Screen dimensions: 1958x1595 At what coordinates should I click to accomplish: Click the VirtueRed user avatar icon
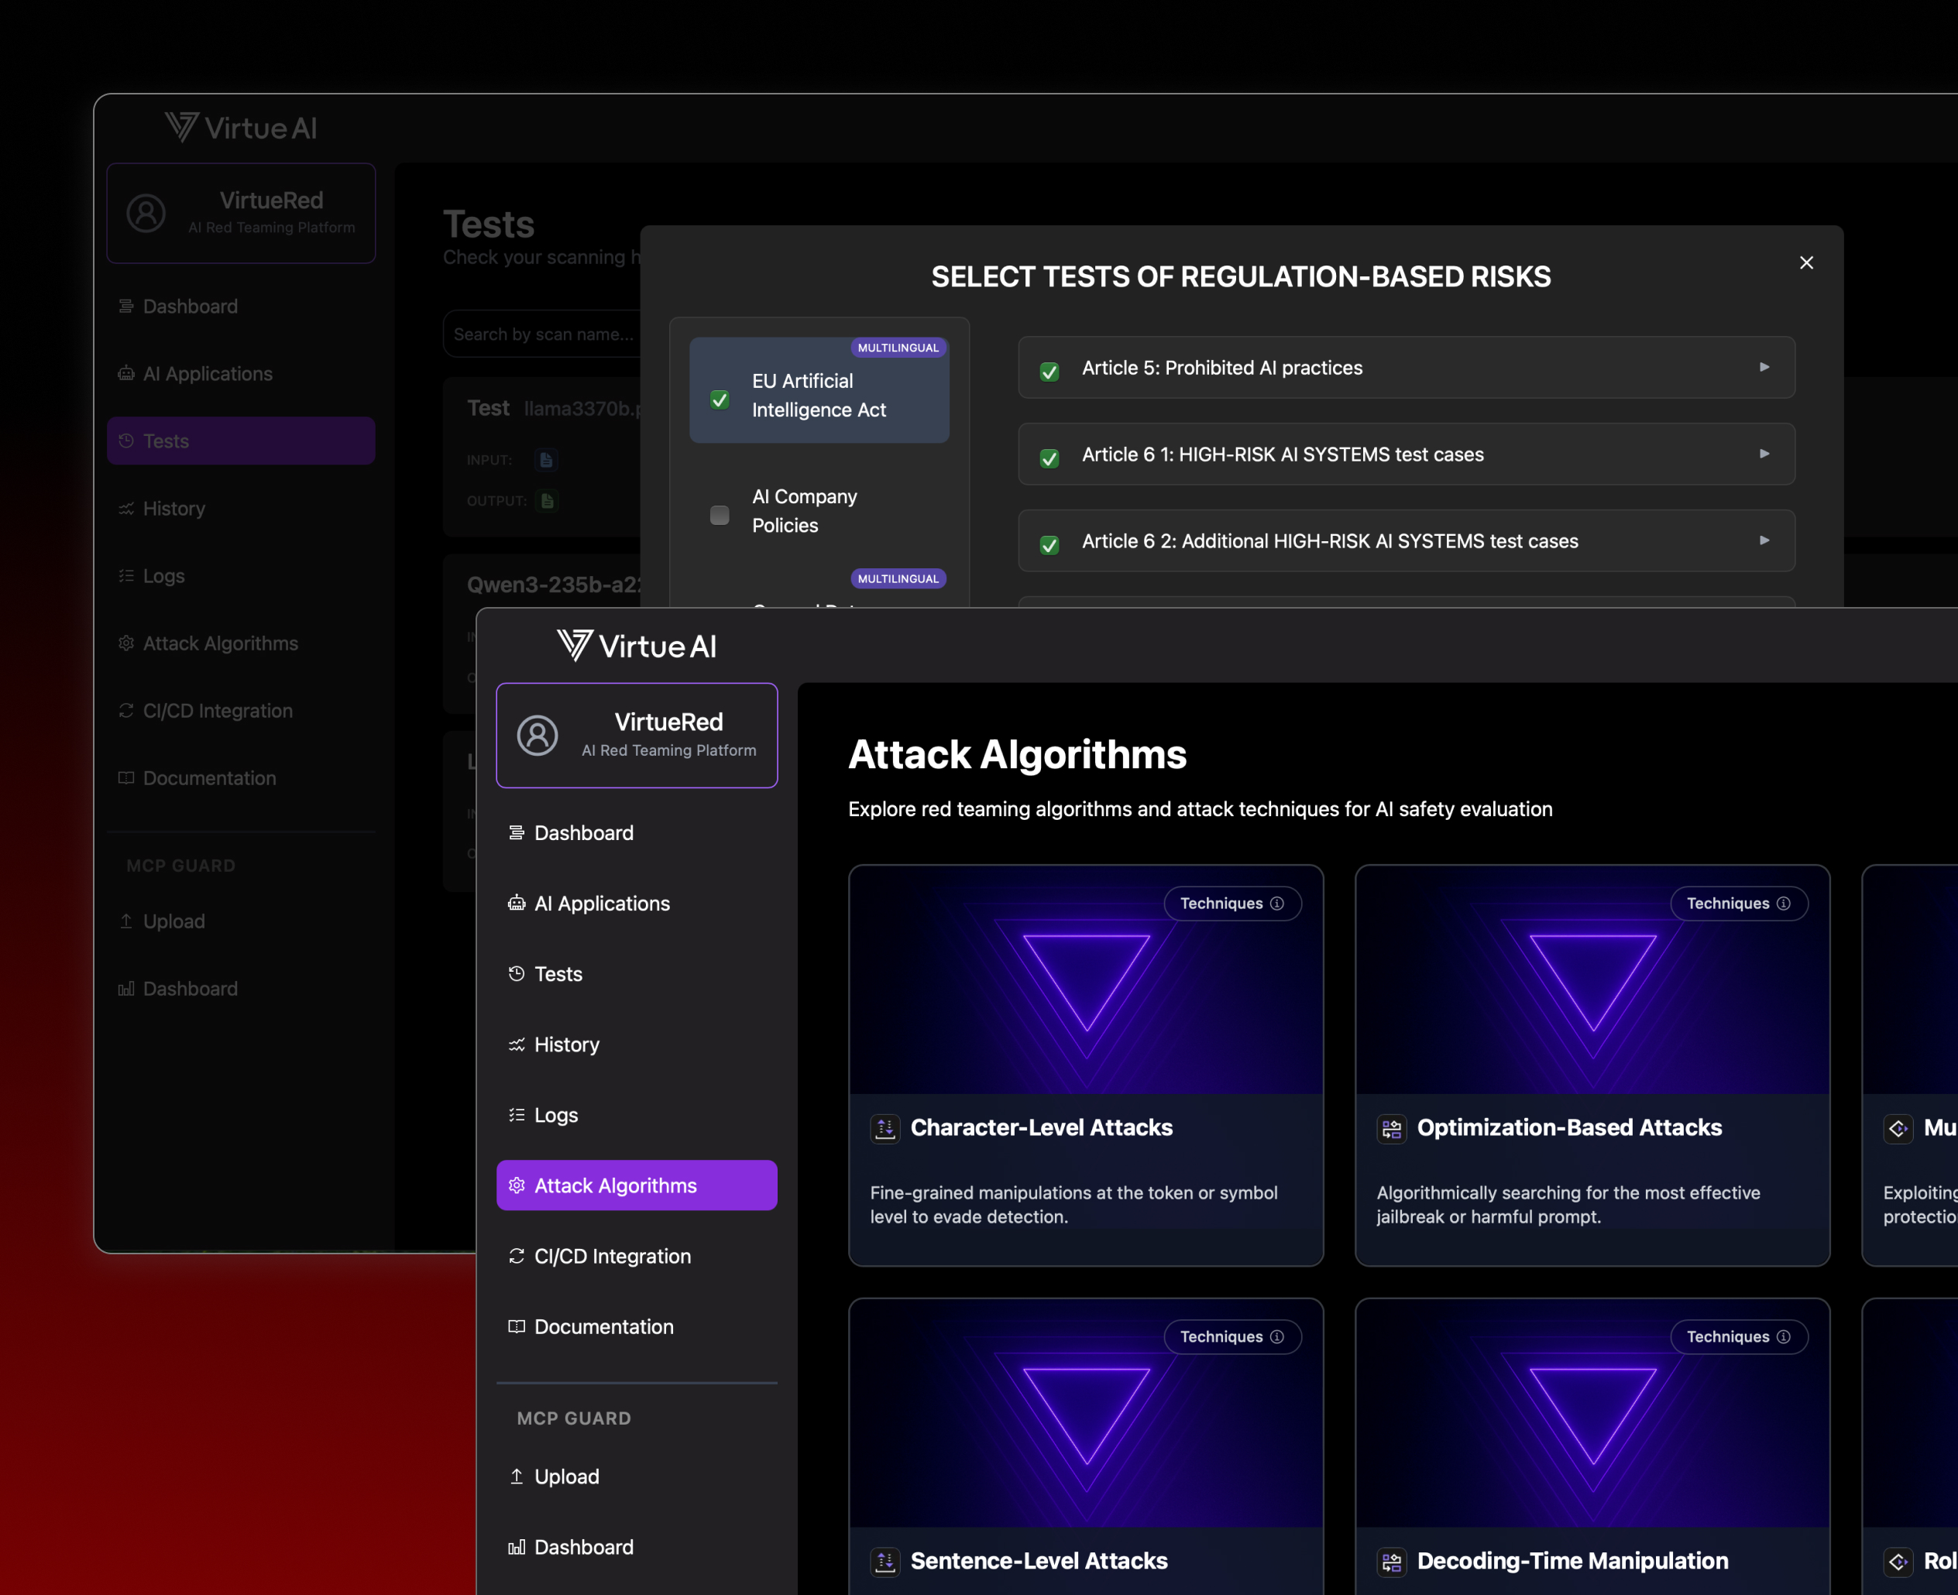(x=537, y=735)
